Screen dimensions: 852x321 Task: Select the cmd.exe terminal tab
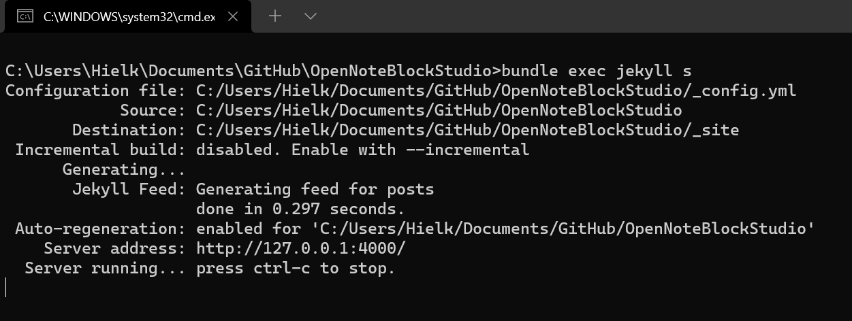pos(128,16)
